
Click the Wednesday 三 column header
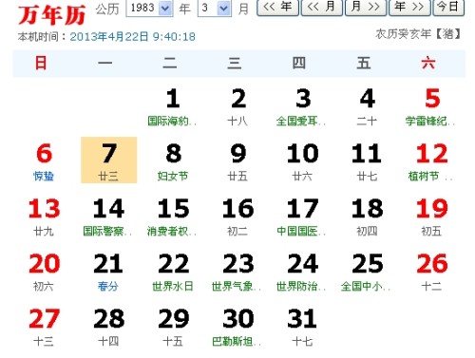pyautogui.click(x=235, y=63)
